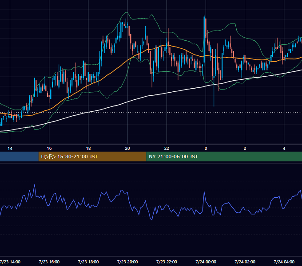The height and width of the screenshot is (266, 302).
Task: Click the 7/23 18:00 date label
Action: click(88, 262)
